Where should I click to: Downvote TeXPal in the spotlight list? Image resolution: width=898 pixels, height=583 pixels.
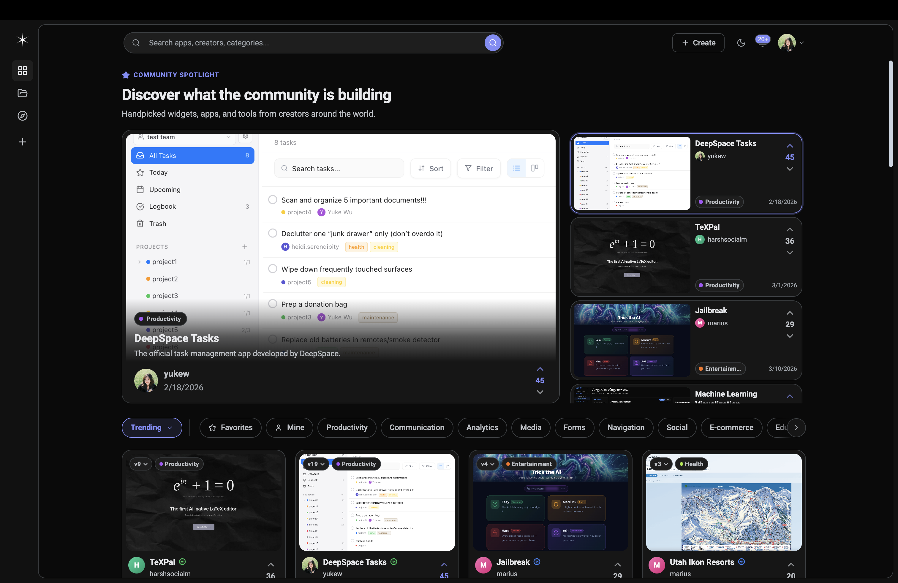click(x=790, y=253)
